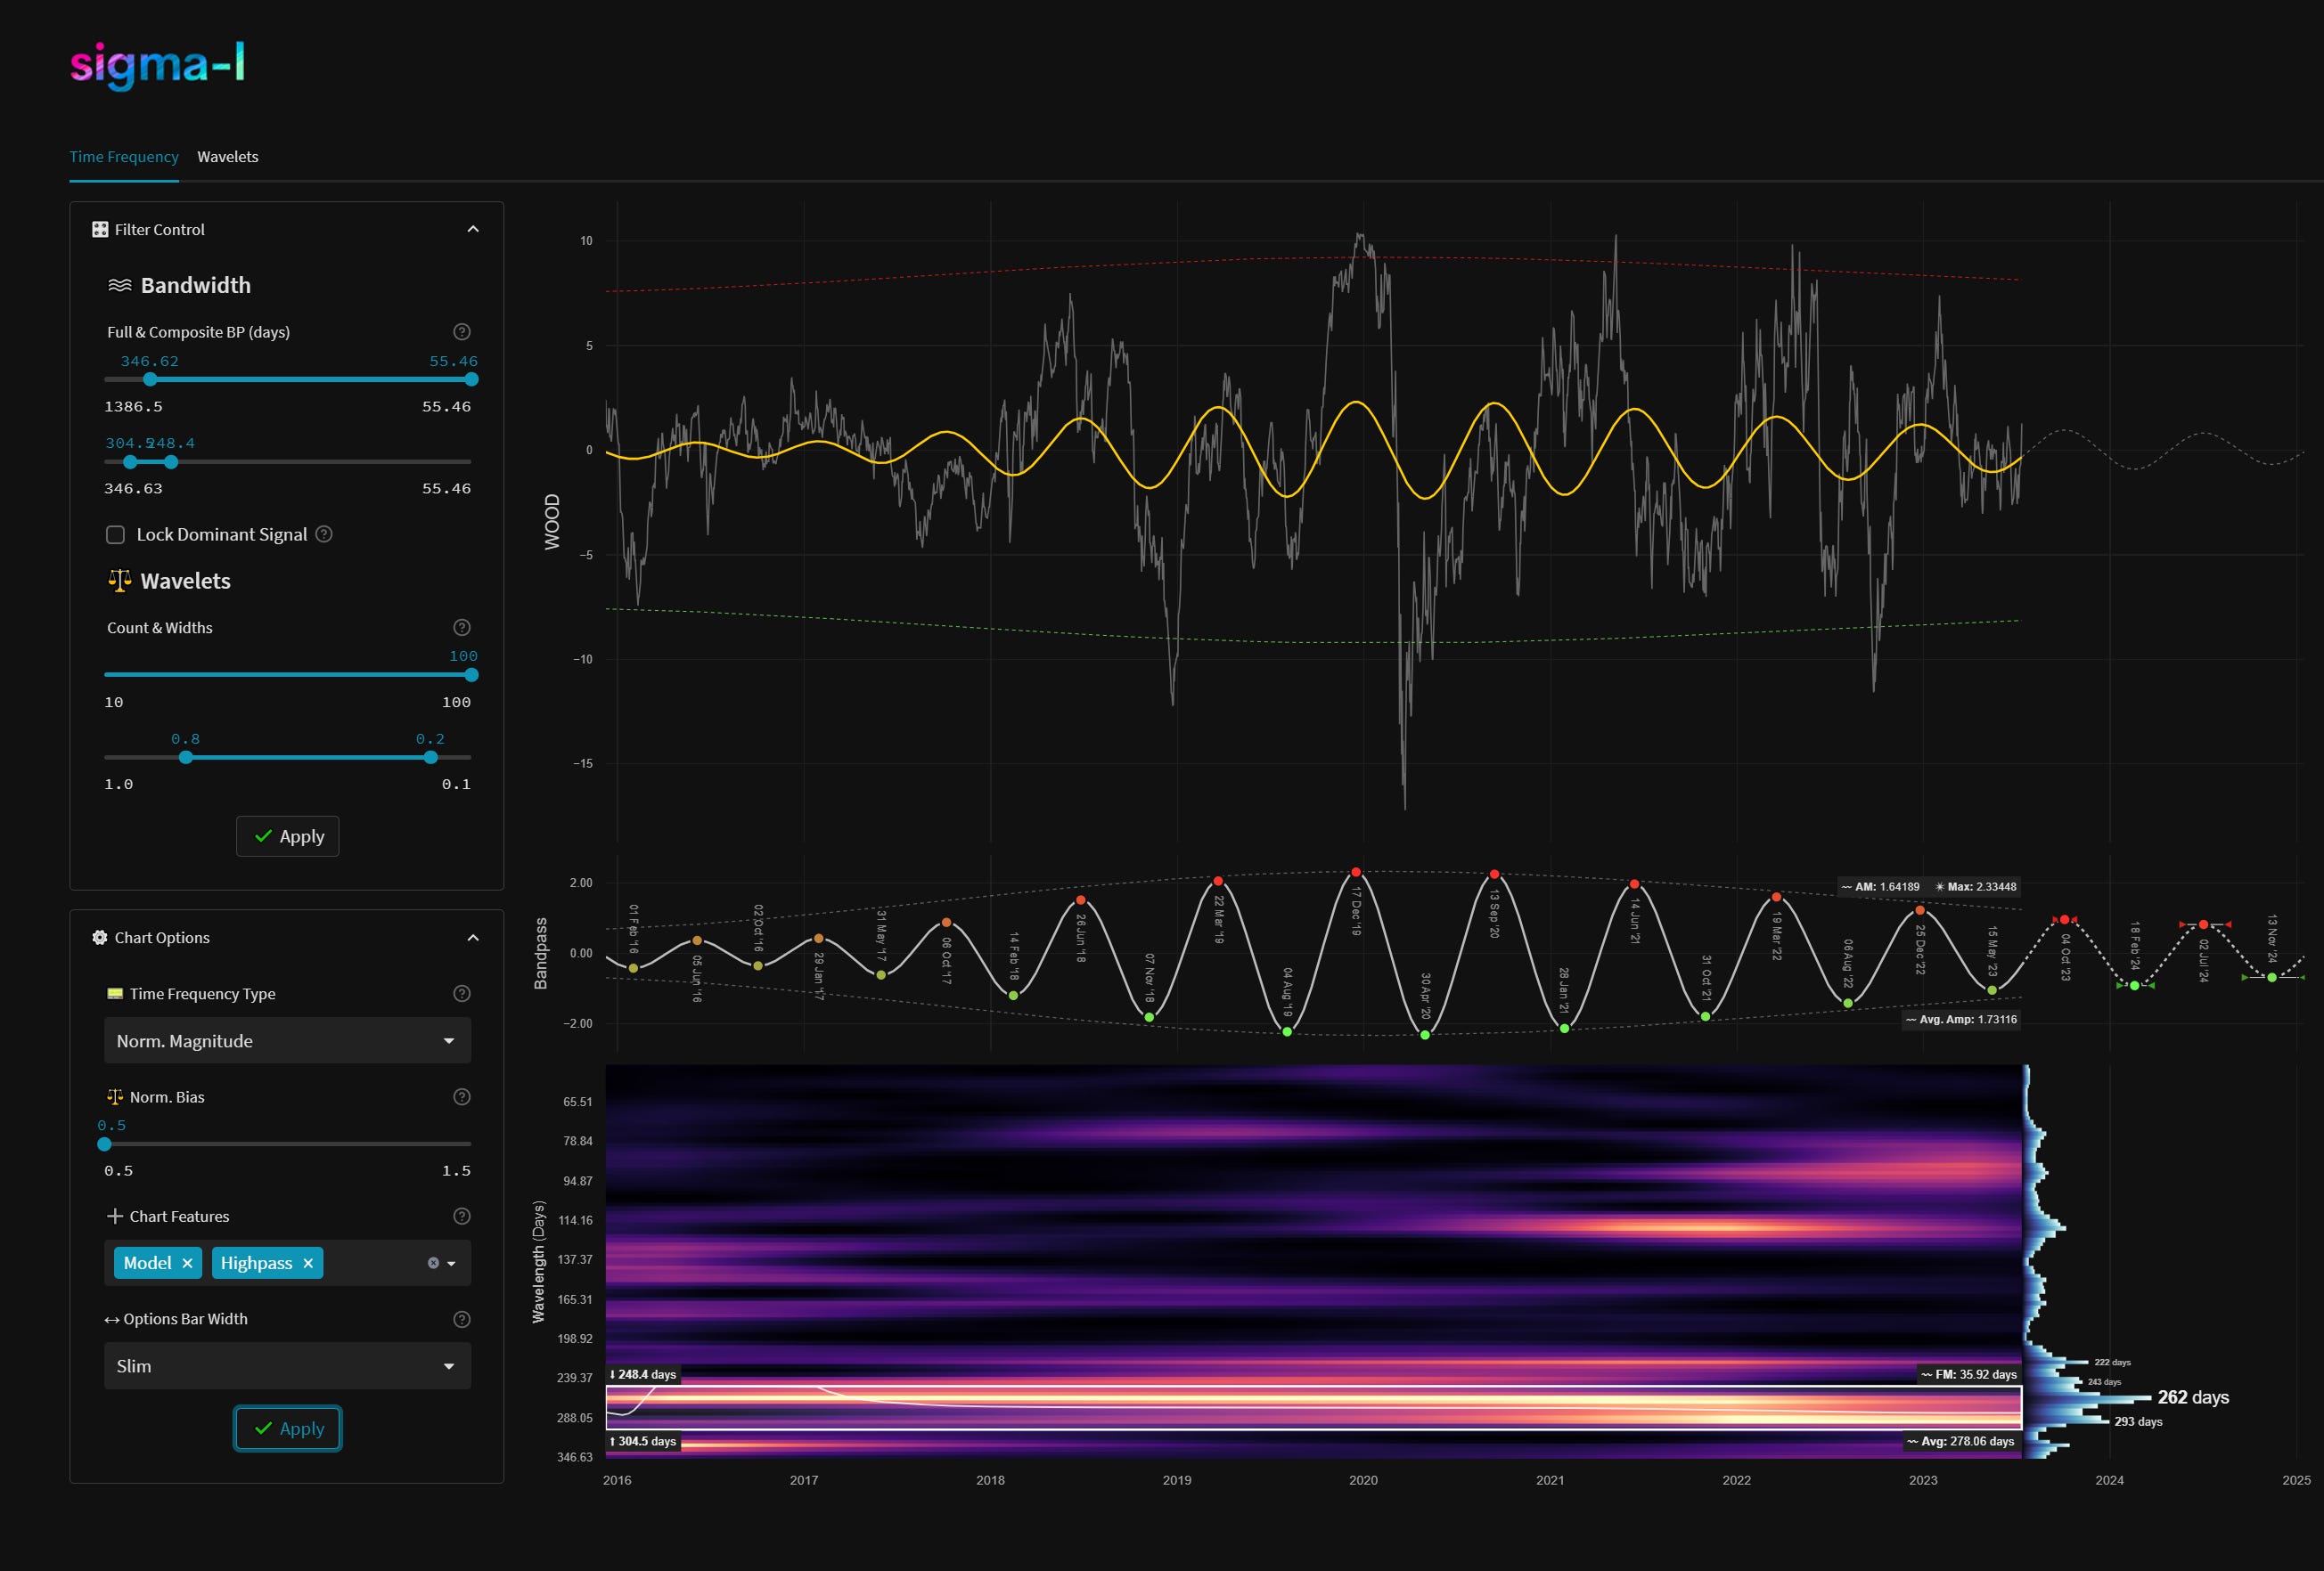This screenshot has width=2324, height=1571.
Task: Clear all chart features with the x icon
Action: 433,1263
